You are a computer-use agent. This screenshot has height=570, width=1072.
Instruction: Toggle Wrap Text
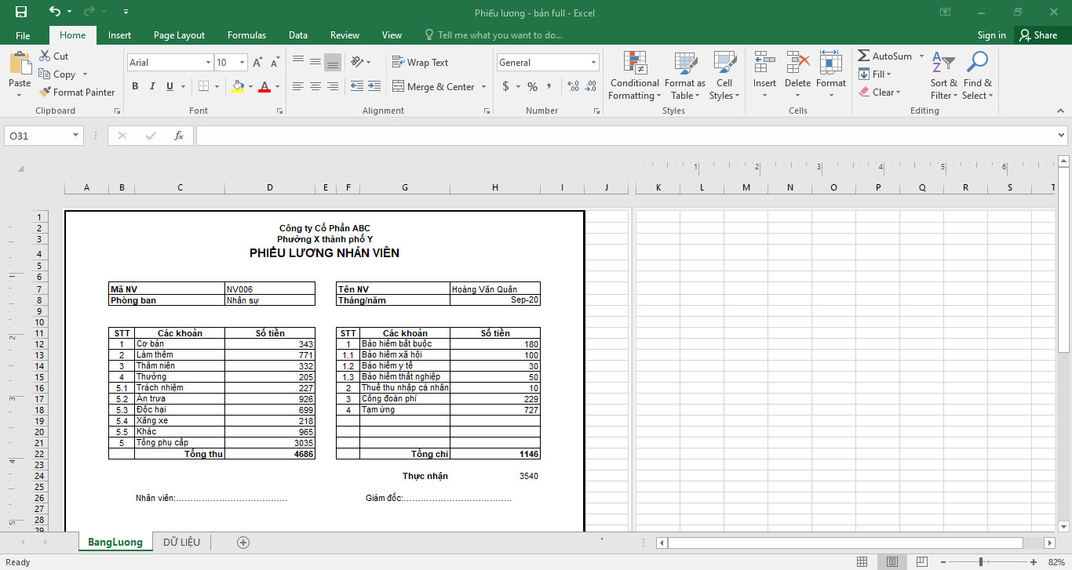click(x=421, y=63)
